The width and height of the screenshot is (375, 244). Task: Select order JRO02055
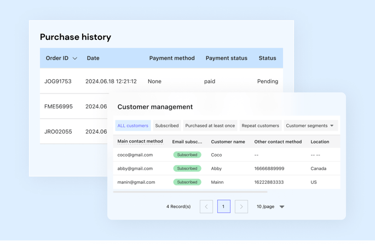coord(58,132)
